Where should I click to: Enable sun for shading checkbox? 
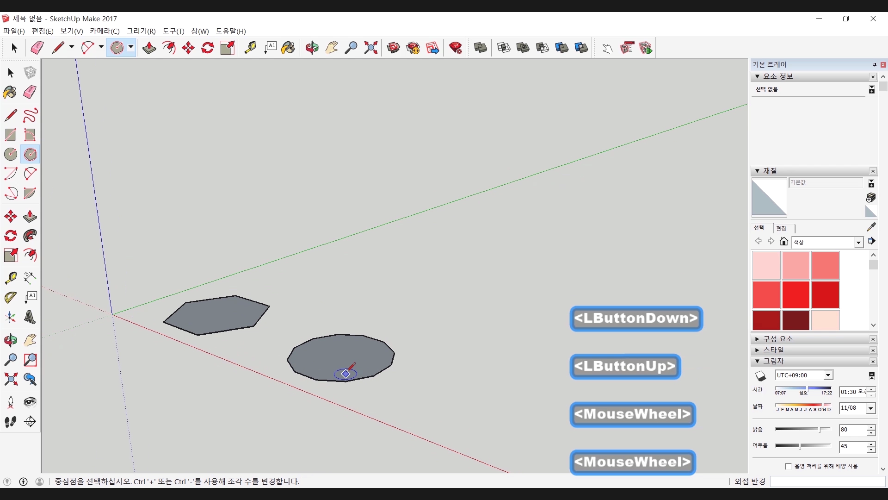(x=788, y=466)
